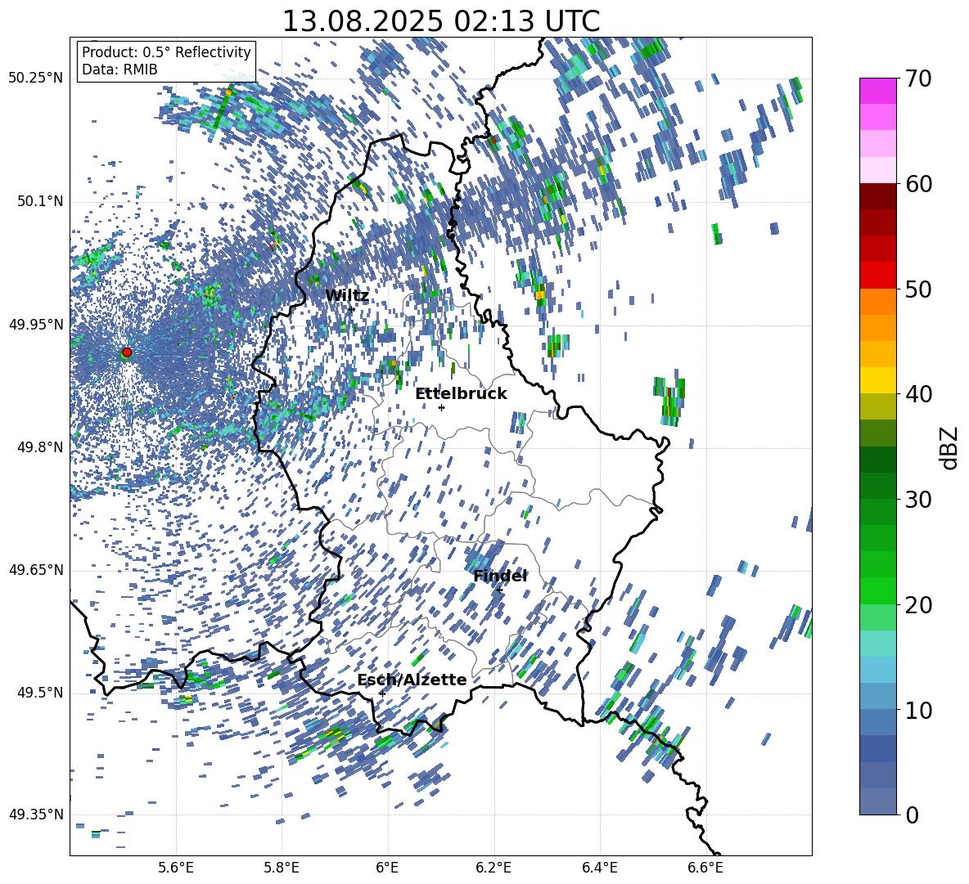Click the cross marker below Findel
969x884 pixels.
[x=499, y=590]
